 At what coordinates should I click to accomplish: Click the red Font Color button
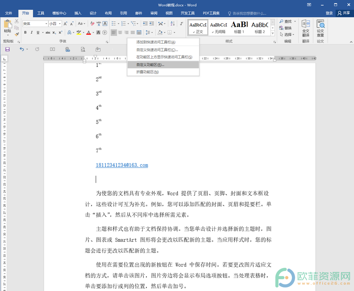pyautogui.click(x=89, y=33)
